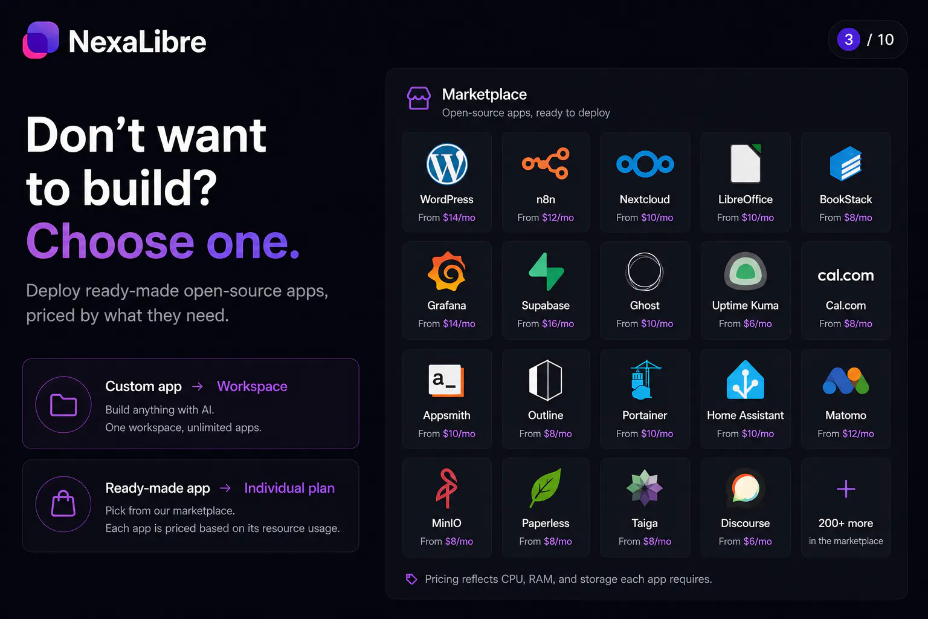
Task: Click the plus icon for more apps
Action: (846, 489)
